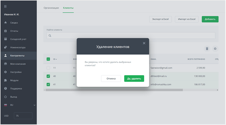Select the Клиенты tab
226x125 pixels.
pos(68,8)
